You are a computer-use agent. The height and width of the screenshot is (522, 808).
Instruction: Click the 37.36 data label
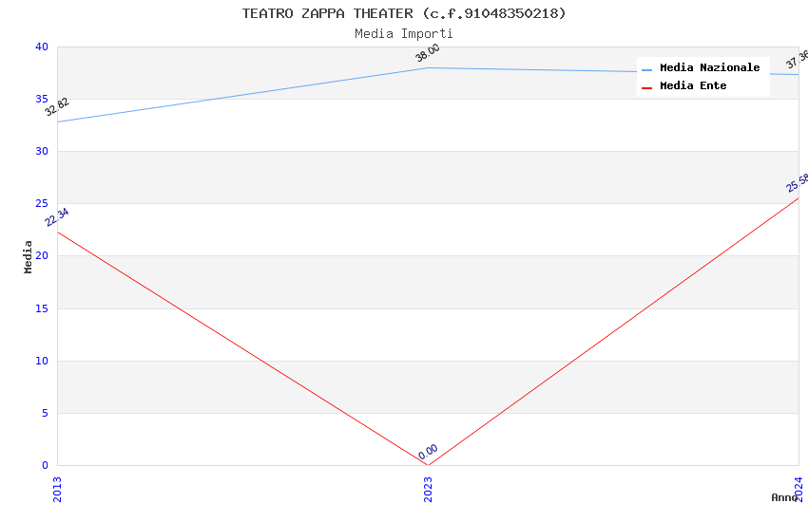click(798, 60)
